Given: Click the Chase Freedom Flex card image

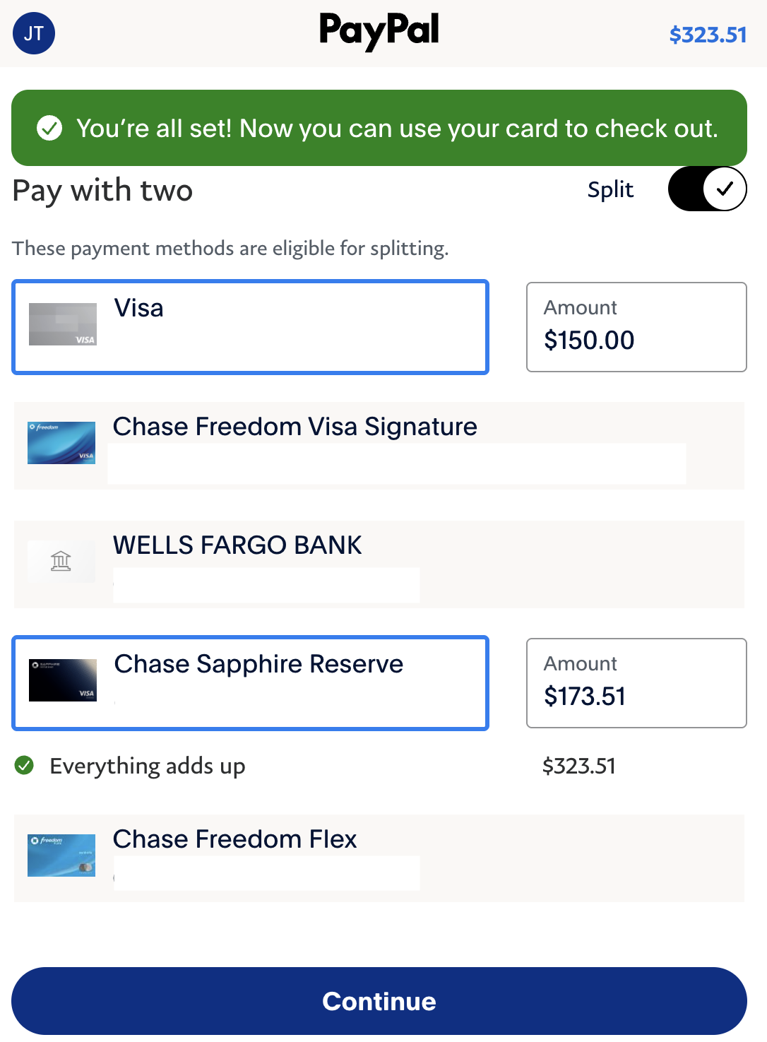Looking at the screenshot, I should coord(61,855).
